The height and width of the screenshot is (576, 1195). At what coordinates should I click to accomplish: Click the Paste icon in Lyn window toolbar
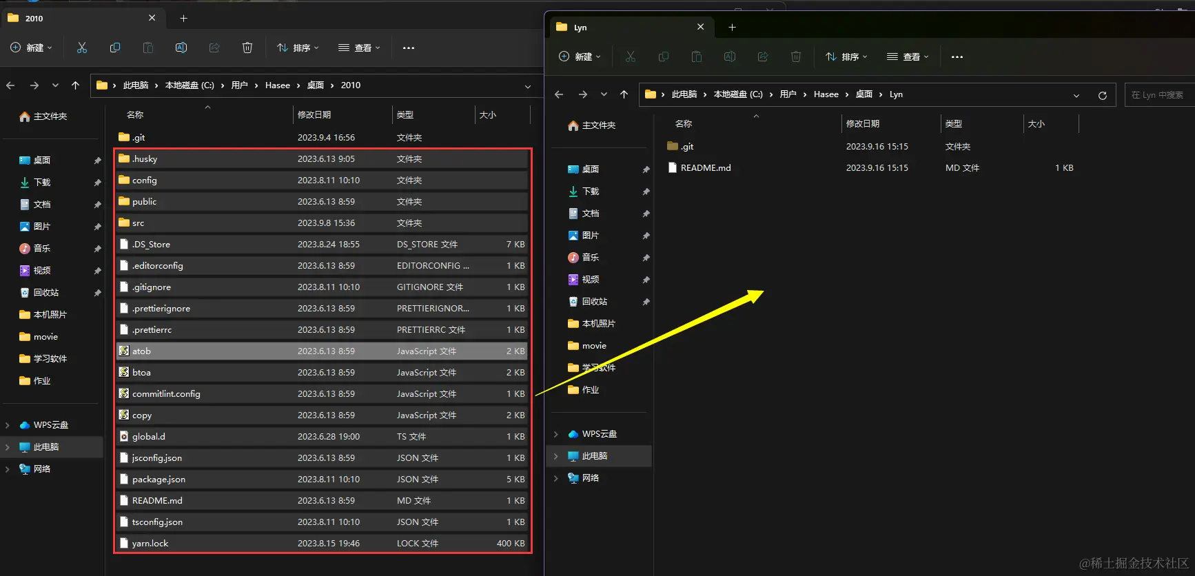click(x=697, y=56)
